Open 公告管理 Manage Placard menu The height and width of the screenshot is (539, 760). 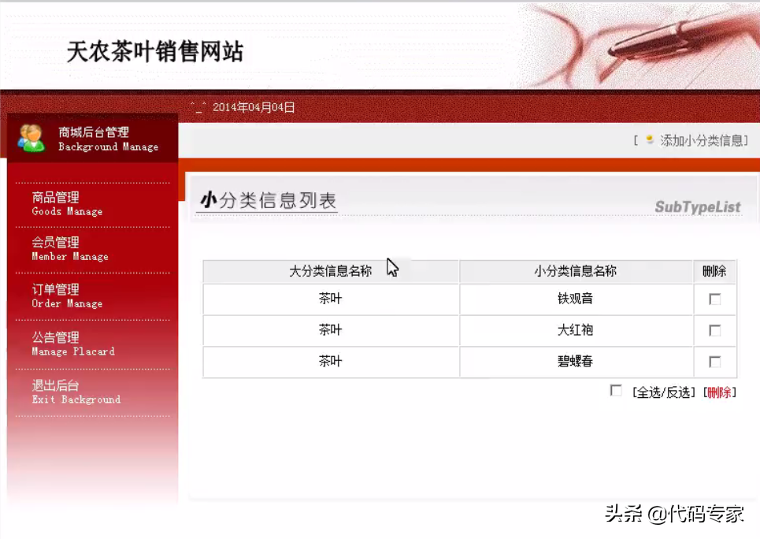73,344
